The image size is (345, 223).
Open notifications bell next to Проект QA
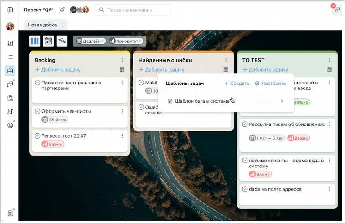62,10
